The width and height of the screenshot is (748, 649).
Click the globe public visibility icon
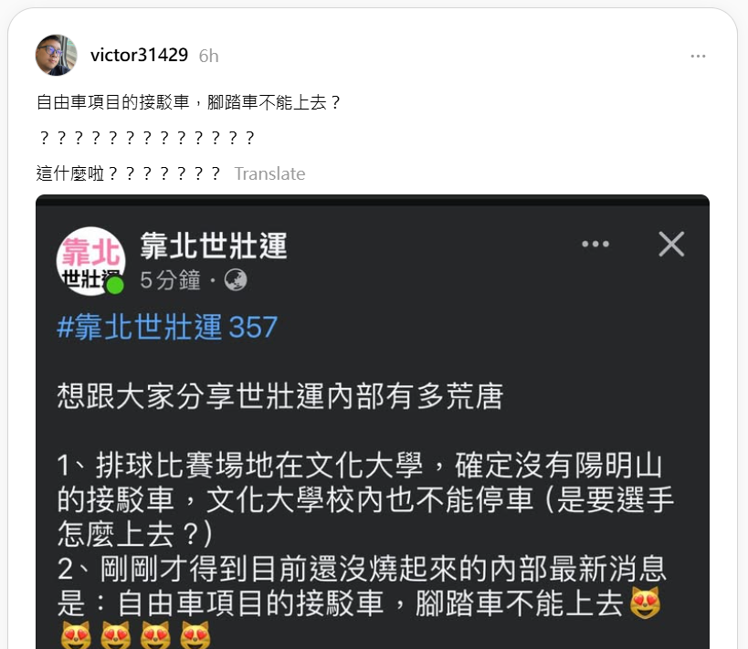236,280
